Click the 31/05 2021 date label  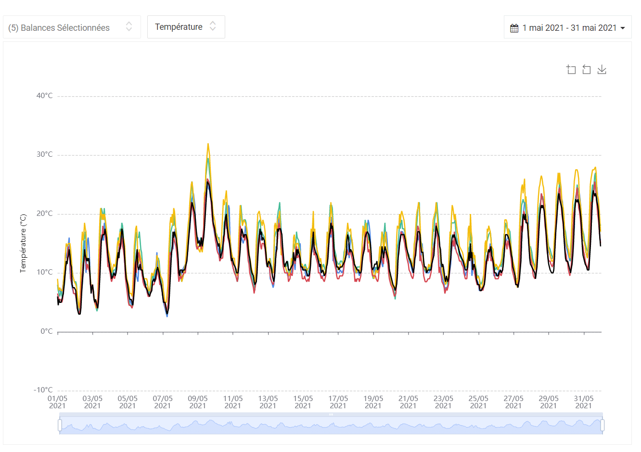(x=584, y=402)
